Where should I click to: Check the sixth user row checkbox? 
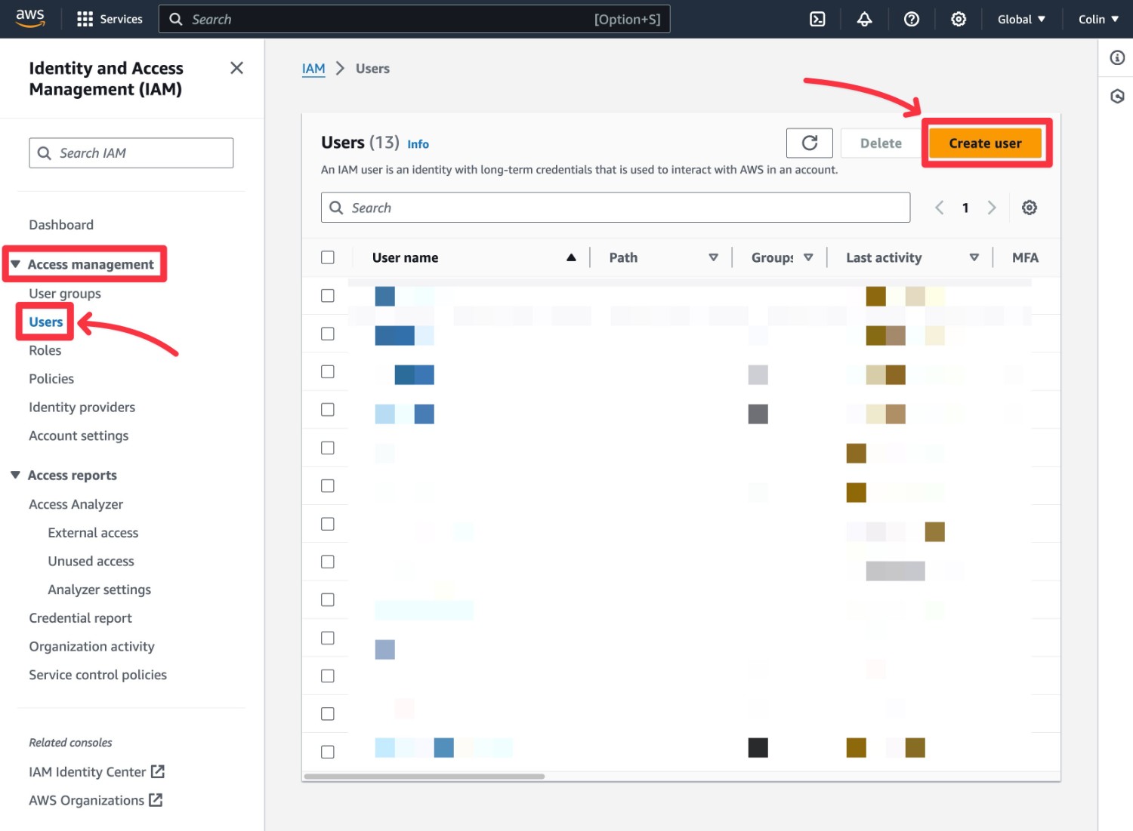click(x=328, y=485)
